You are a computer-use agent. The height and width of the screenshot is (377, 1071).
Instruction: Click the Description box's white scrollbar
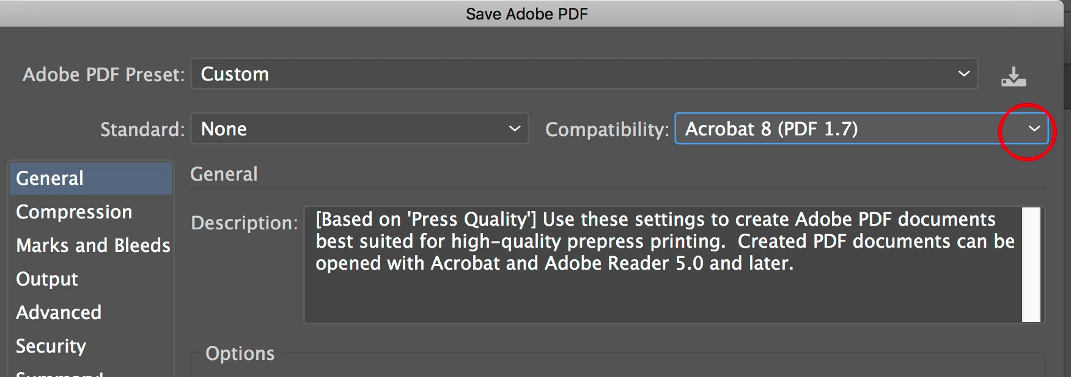[1031, 265]
